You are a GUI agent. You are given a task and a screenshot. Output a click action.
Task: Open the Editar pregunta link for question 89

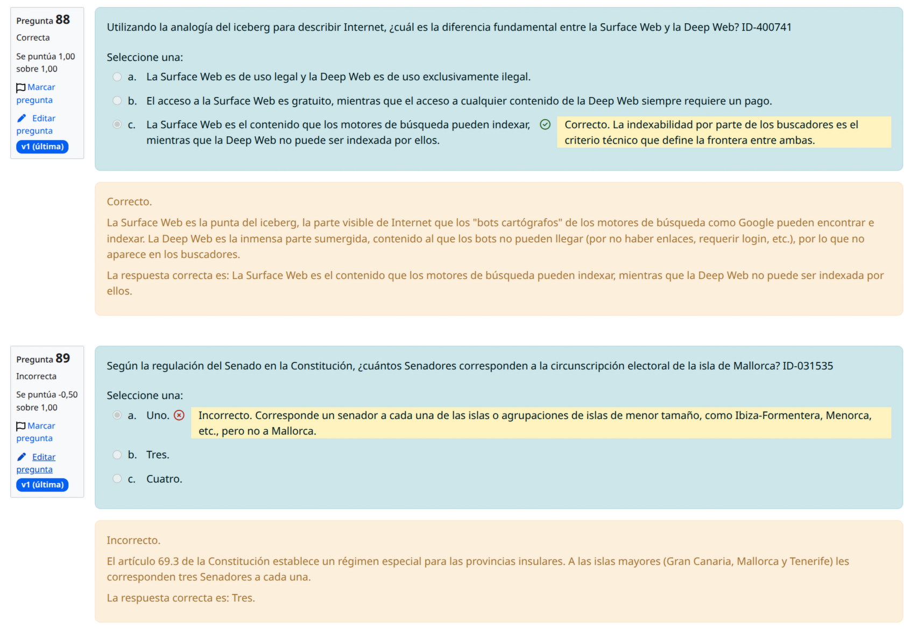pyautogui.click(x=43, y=457)
